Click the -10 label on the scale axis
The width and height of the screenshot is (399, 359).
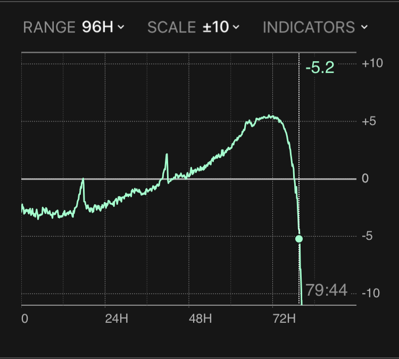coord(372,294)
